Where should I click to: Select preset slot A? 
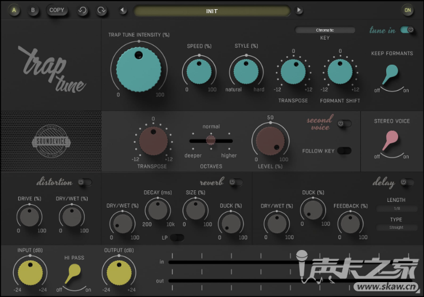[x=14, y=10]
